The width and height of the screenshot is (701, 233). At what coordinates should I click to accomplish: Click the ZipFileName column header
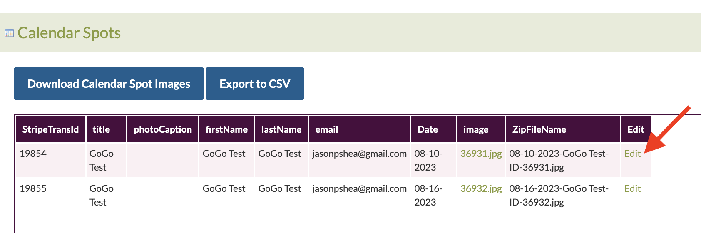pos(563,129)
